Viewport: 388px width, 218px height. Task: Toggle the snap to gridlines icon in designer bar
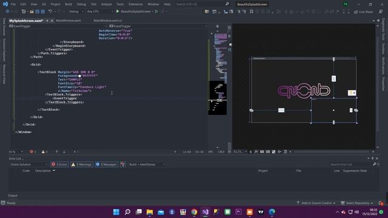click(268, 152)
